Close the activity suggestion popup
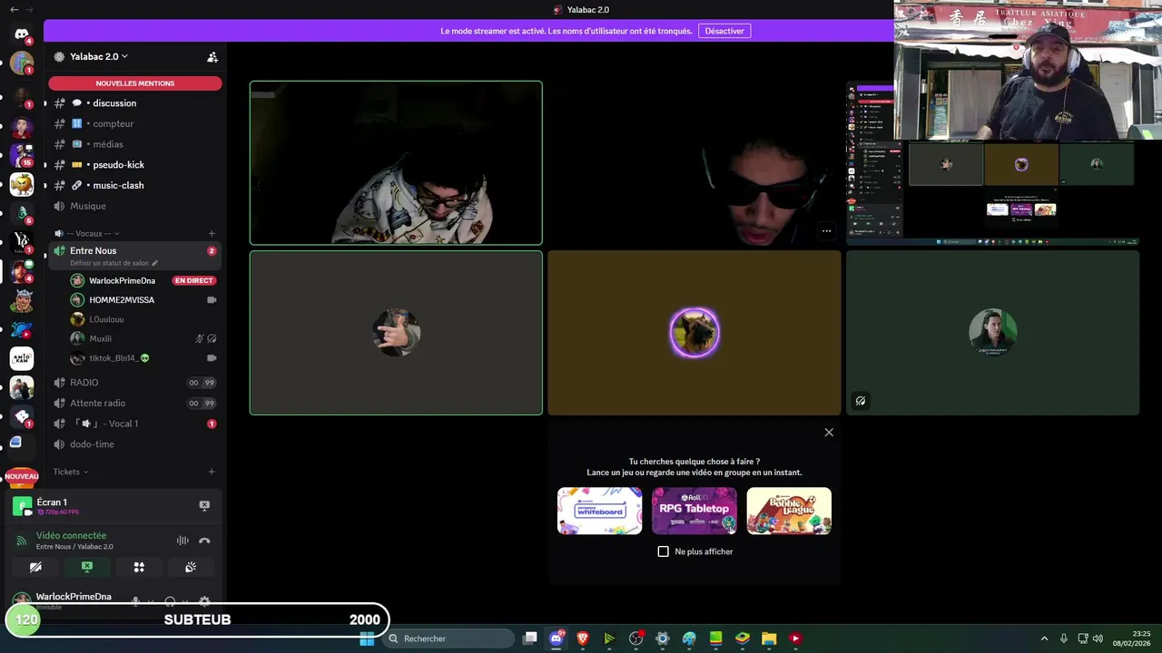This screenshot has width=1162, height=653. (x=829, y=433)
